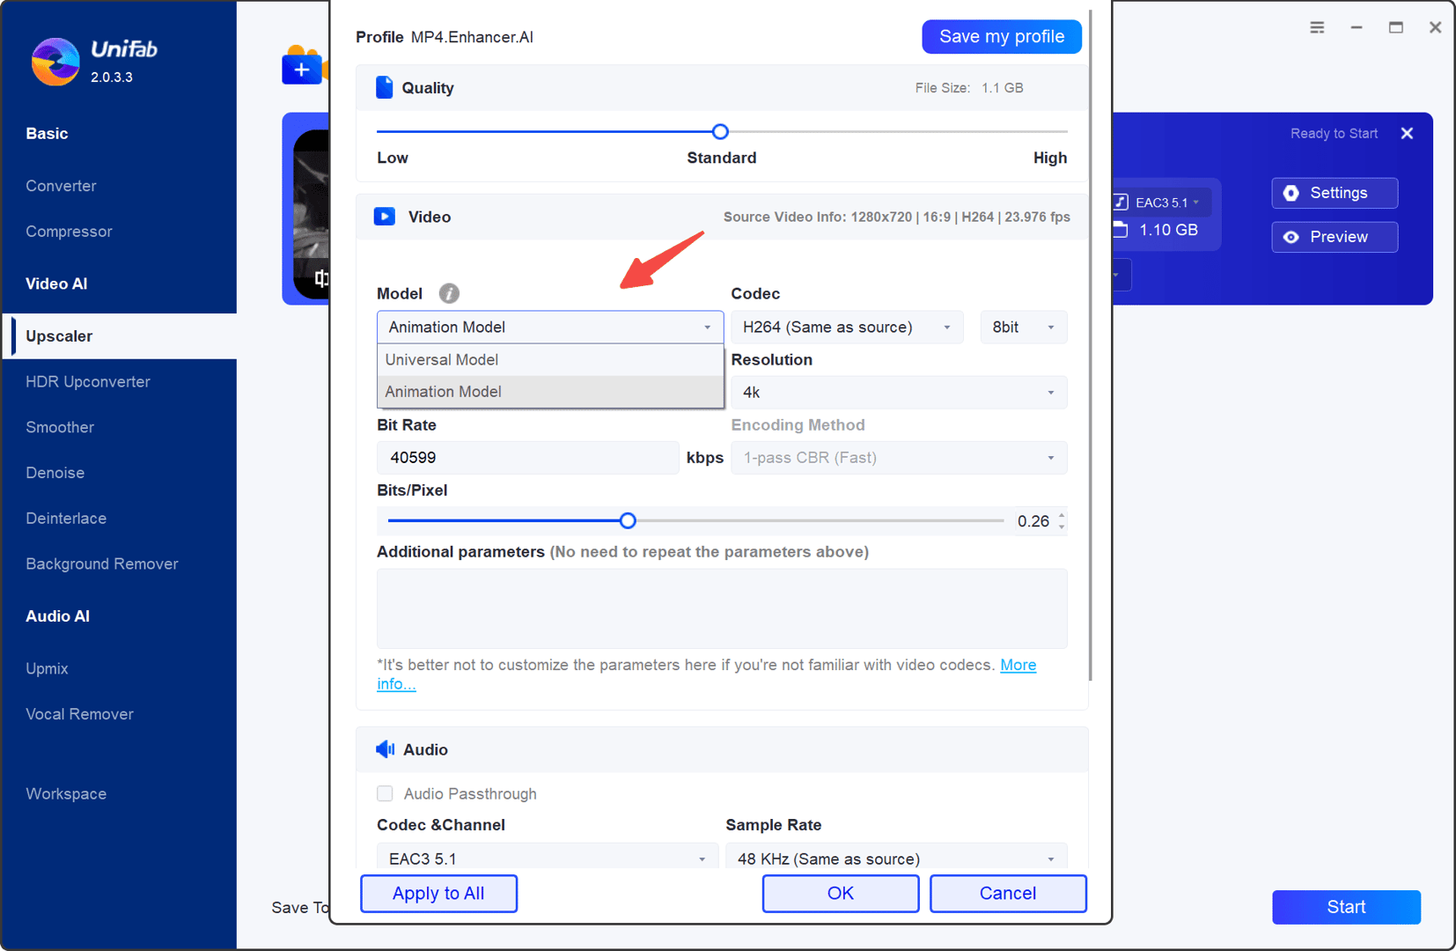Open the hamburger menu icon in the title bar
This screenshot has height=951, width=1456.
(1317, 27)
